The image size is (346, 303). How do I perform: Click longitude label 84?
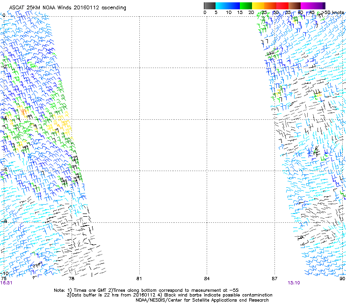point(207,279)
